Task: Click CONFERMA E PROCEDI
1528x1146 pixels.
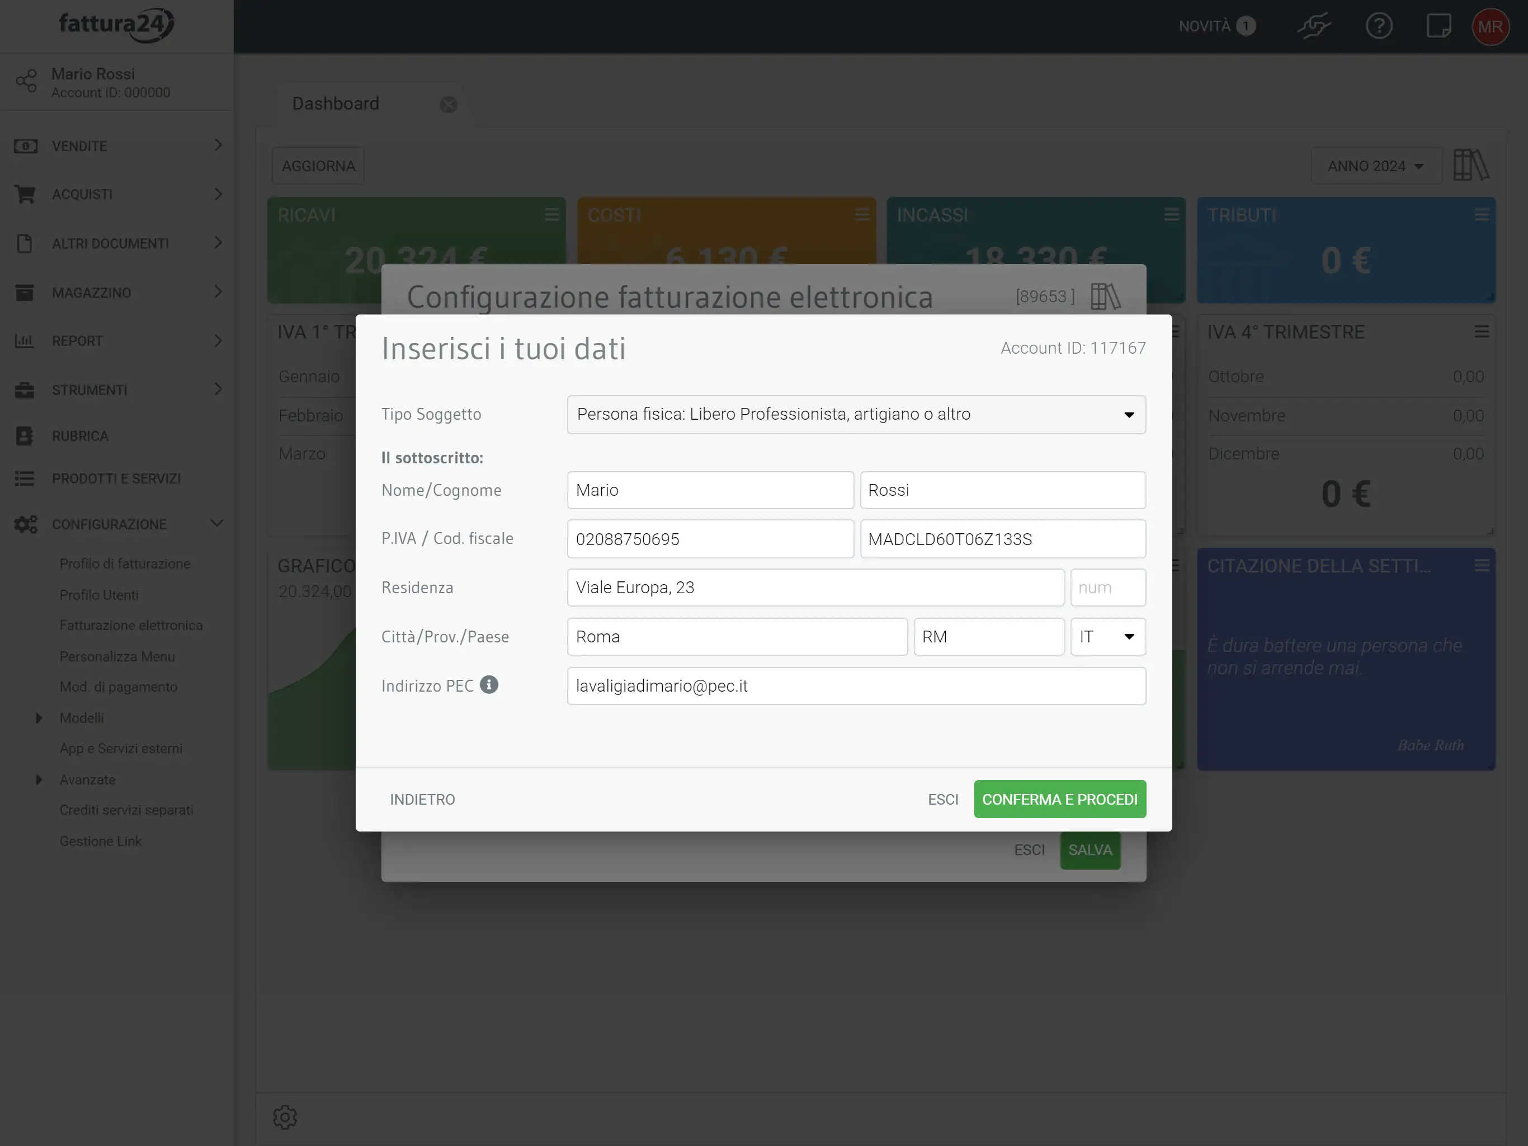Action: pyautogui.click(x=1060, y=799)
